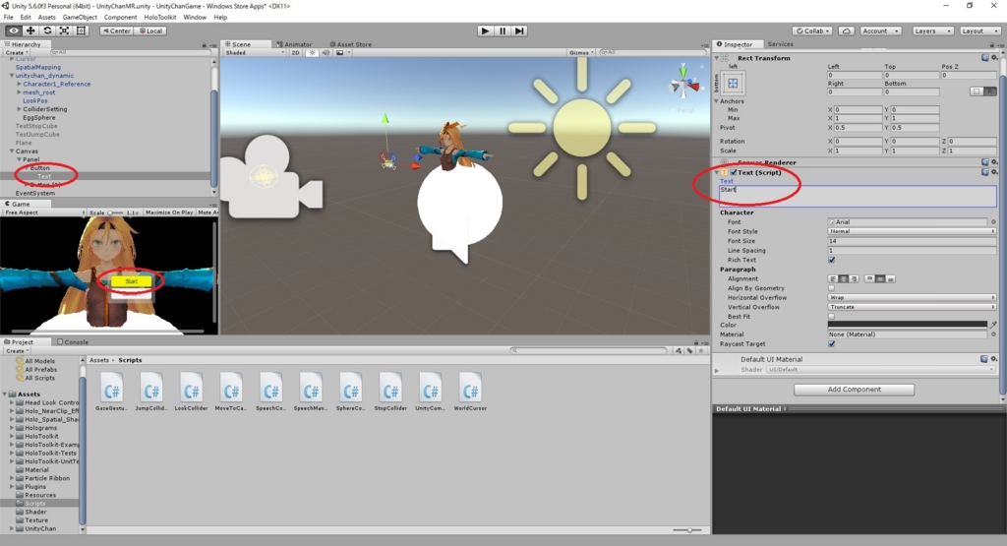Screen dimensions: 1007x546
Task: Switch to the Animator tab
Action: pyautogui.click(x=294, y=45)
